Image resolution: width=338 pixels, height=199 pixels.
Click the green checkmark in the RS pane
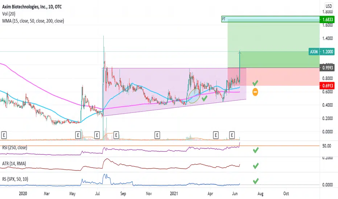tap(256, 181)
